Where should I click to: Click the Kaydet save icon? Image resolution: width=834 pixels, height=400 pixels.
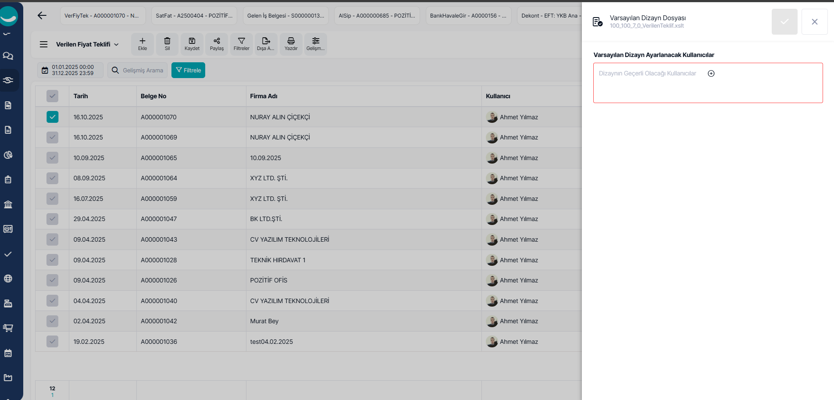coord(192,41)
